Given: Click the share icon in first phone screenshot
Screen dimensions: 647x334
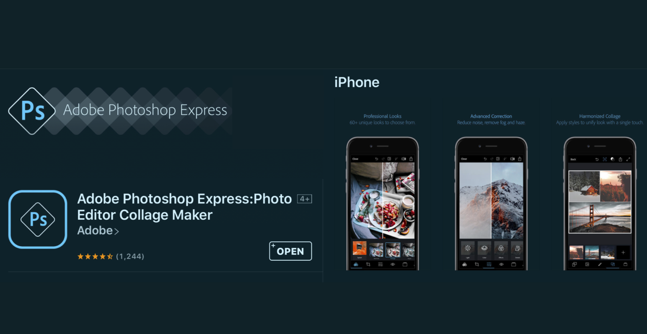Looking at the screenshot, I should click(x=411, y=159).
